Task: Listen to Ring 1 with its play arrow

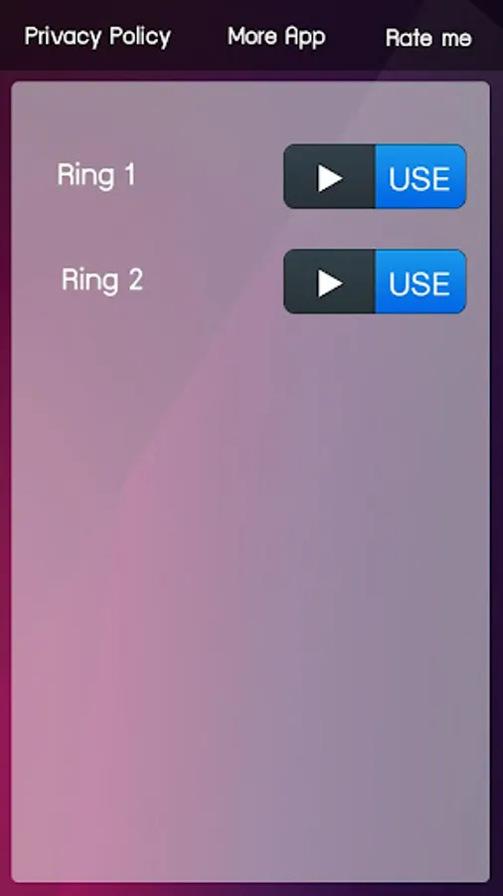Action: (x=330, y=178)
